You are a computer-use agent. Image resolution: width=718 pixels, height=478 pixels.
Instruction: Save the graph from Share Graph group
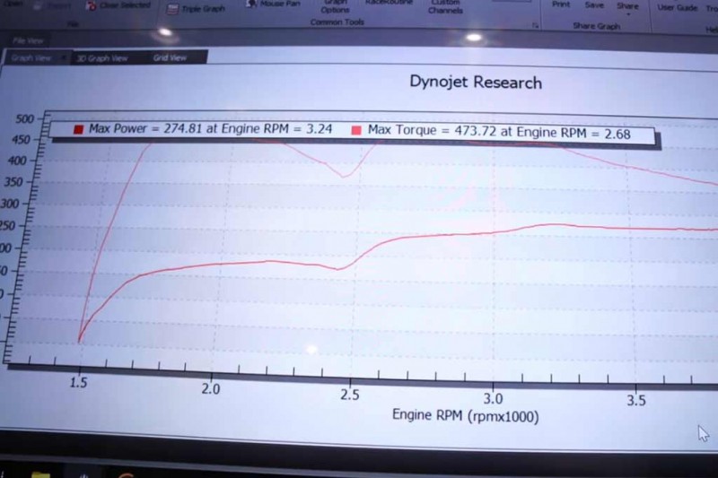pyautogui.click(x=594, y=5)
